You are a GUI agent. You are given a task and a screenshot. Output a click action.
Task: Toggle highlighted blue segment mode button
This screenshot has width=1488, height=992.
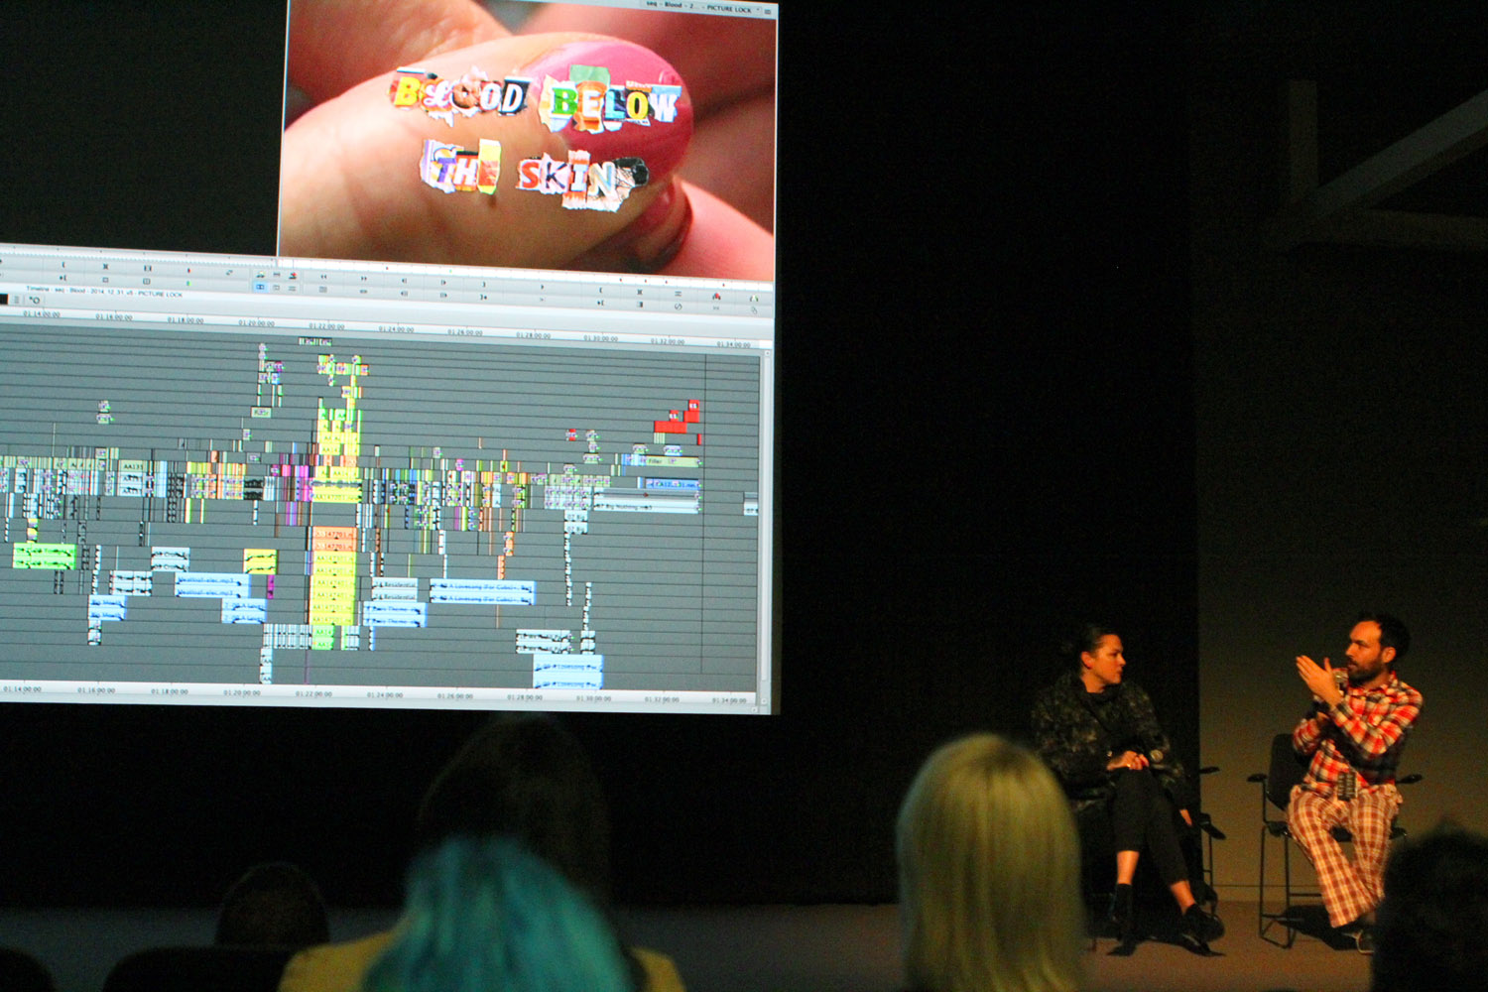260,287
